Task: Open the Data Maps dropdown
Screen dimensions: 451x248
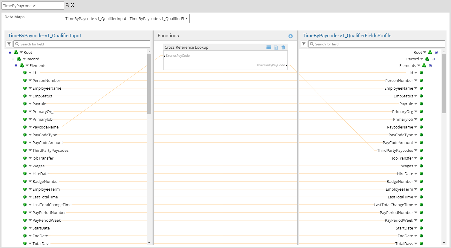Action: click(x=126, y=19)
